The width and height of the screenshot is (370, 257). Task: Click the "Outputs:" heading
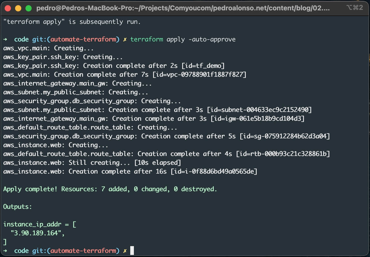[x=17, y=207]
